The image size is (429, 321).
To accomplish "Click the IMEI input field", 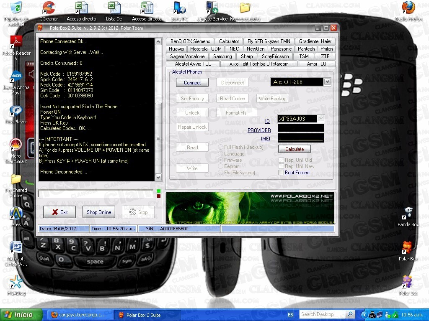I will (x=301, y=138).
